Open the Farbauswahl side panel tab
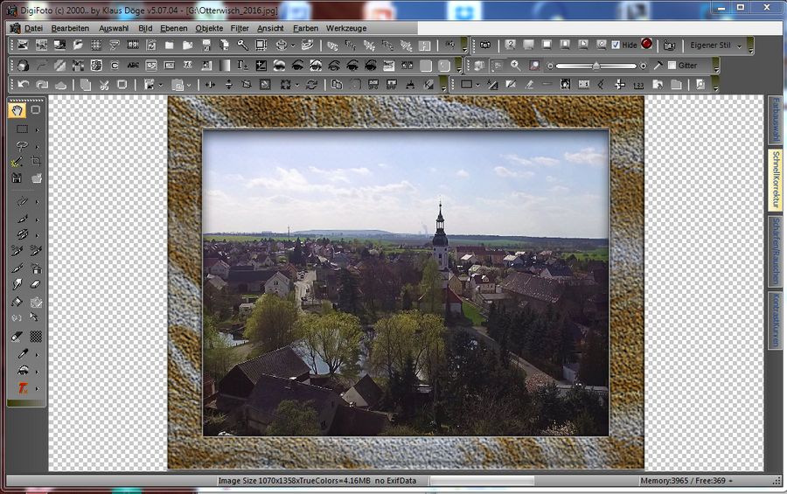Image resolution: width=787 pixels, height=494 pixels. tap(774, 120)
